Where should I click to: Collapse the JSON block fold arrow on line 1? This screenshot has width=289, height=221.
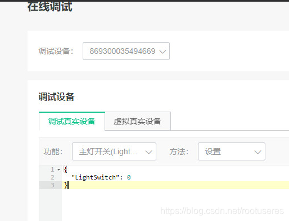(59, 169)
